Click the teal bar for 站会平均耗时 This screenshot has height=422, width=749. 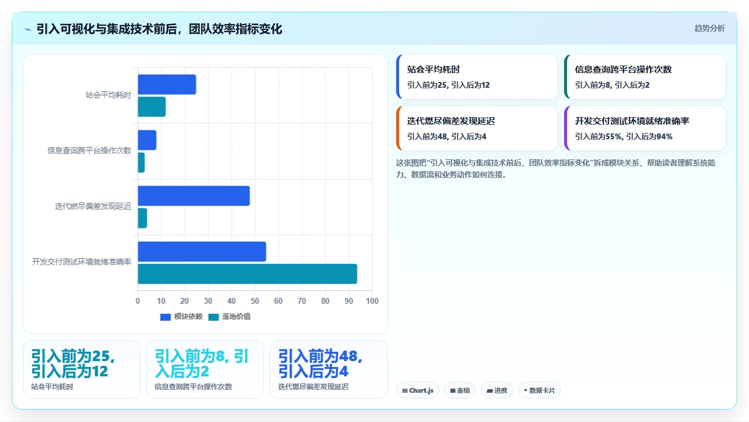[152, 107]
